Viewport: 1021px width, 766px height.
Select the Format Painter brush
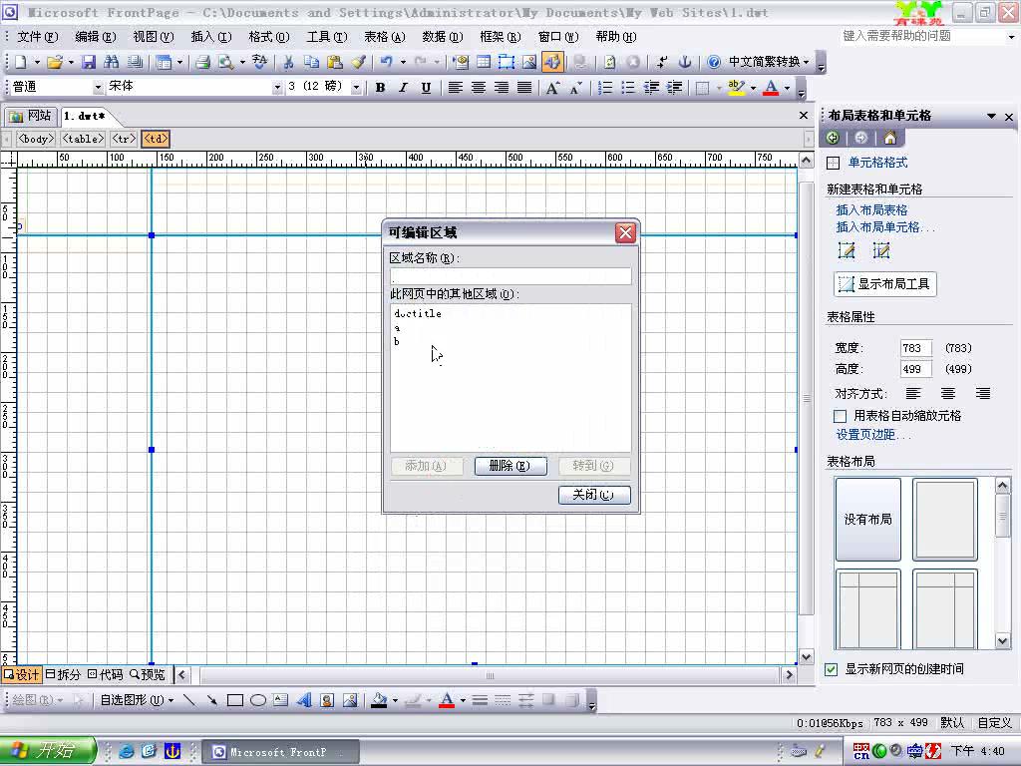[358, 62]
